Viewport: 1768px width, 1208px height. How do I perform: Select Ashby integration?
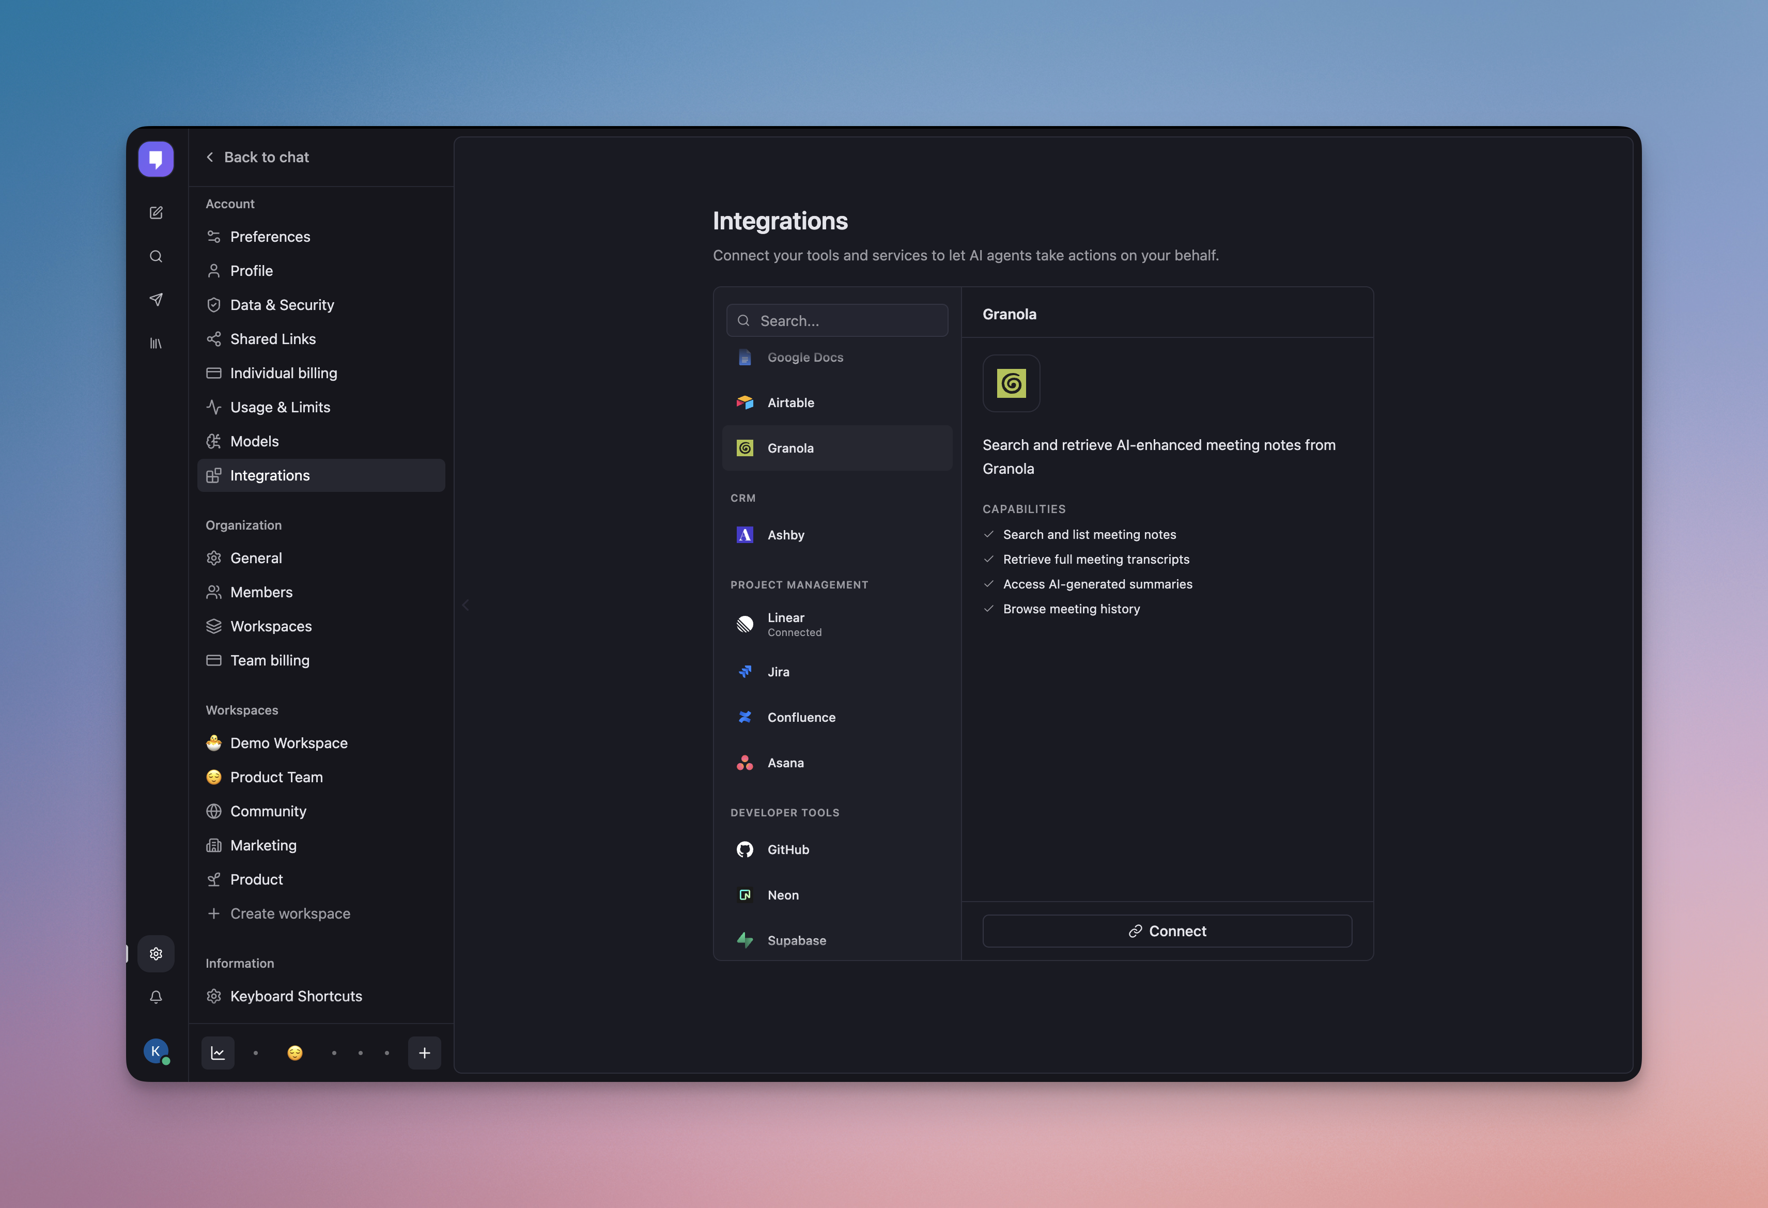837,535
